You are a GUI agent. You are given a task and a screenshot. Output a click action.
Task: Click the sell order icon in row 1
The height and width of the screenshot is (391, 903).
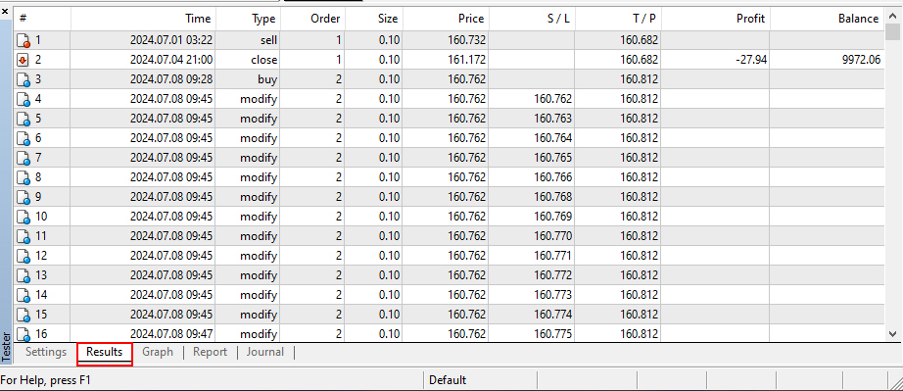[x=24, y=40]
